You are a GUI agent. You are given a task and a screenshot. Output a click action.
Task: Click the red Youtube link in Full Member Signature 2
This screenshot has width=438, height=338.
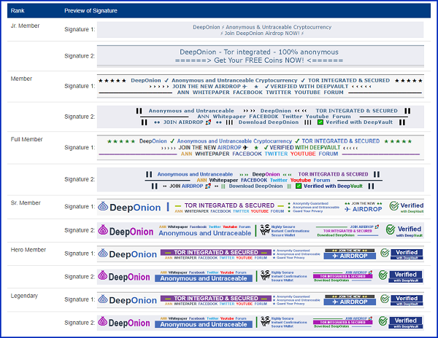pos(300,180)
